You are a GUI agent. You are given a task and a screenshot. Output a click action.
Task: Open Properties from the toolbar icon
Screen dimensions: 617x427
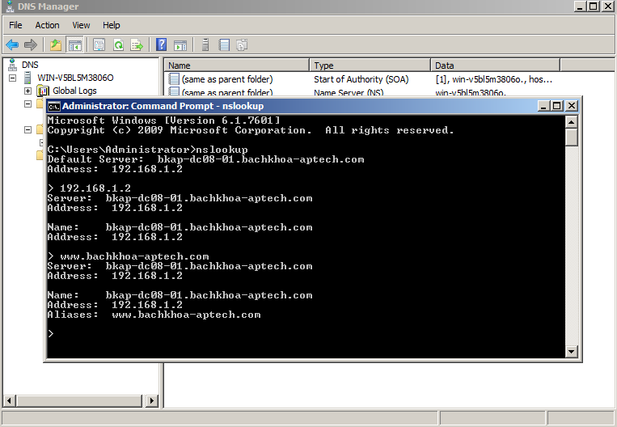click(99, 44)
